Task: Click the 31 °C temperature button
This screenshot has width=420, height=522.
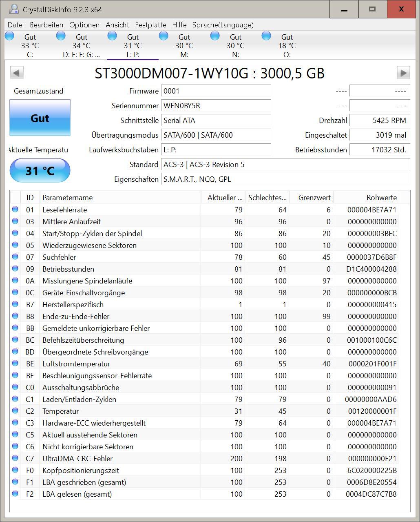Action: pyautogui.click(x=40, y=170)
